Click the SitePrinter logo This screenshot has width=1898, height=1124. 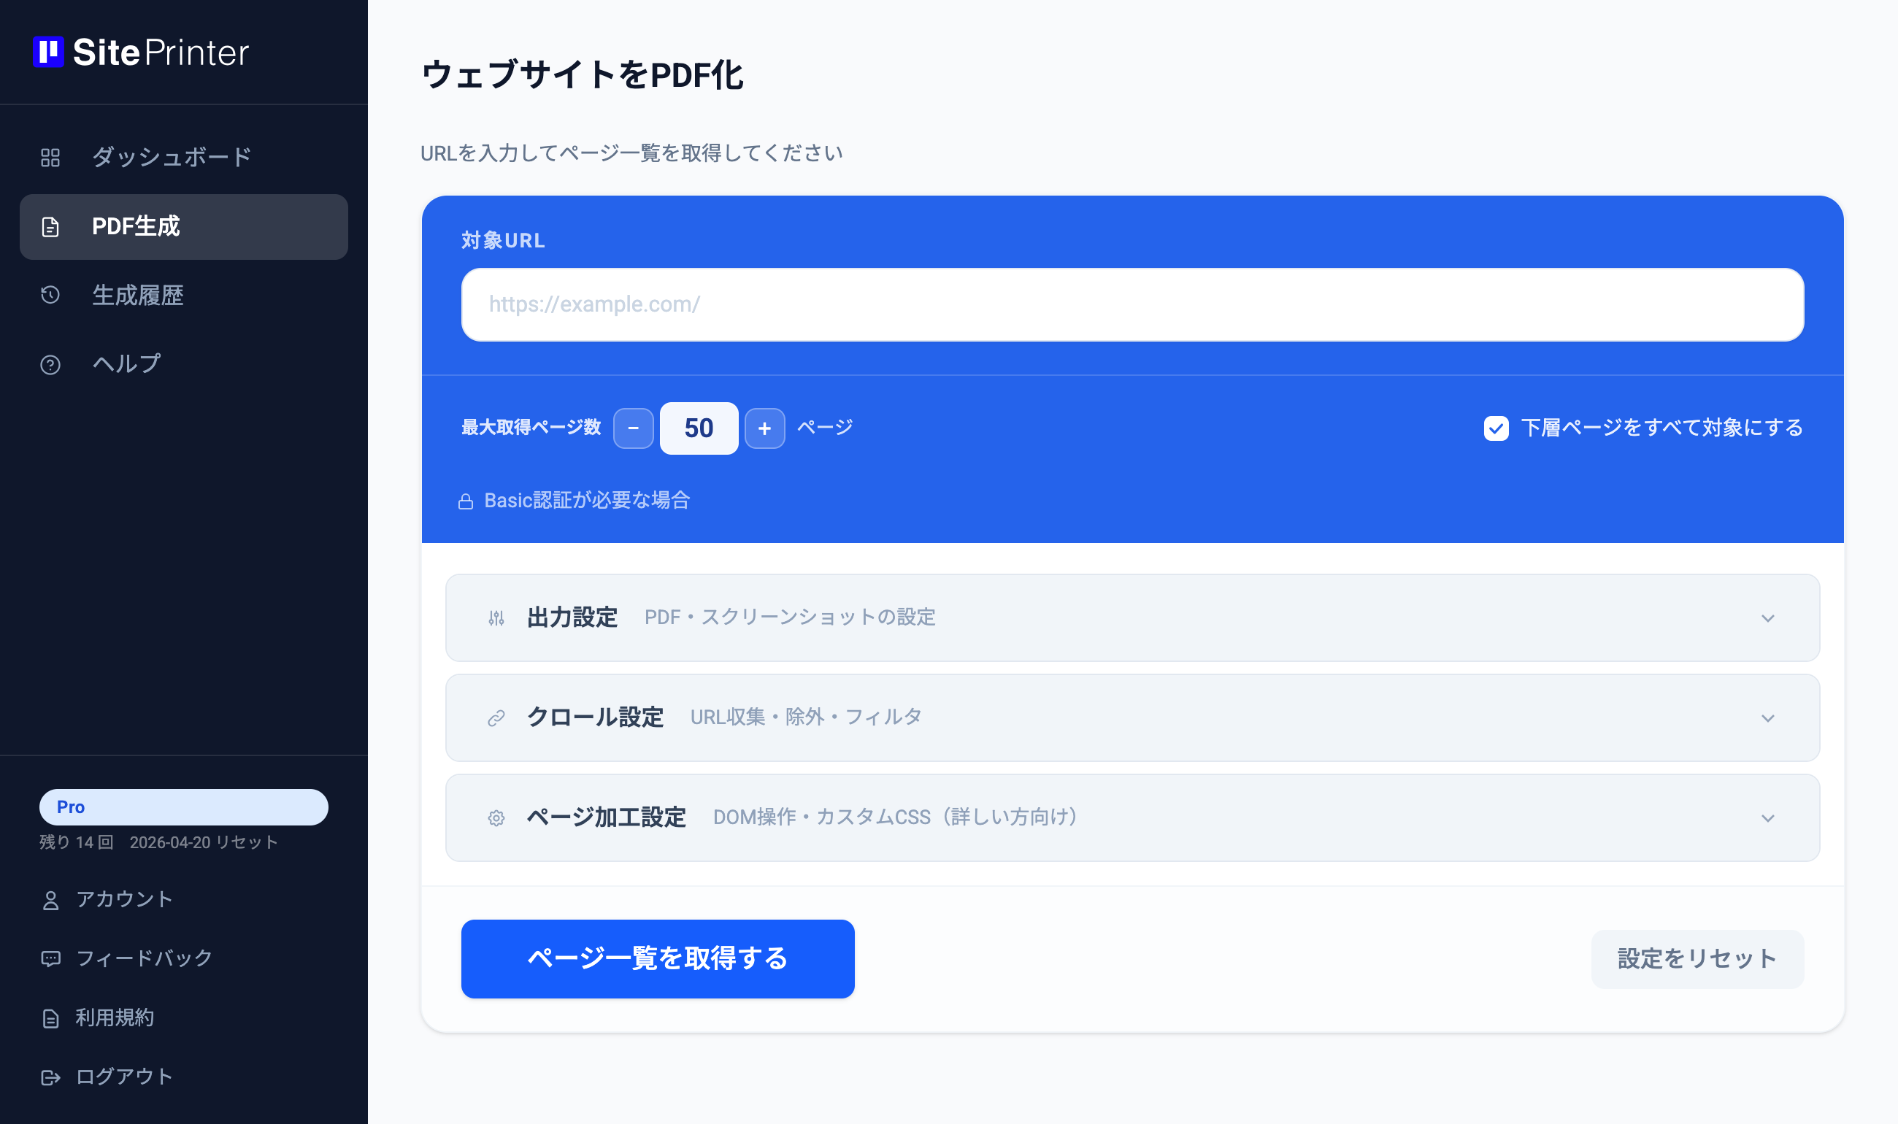click(x=141, y=53)
